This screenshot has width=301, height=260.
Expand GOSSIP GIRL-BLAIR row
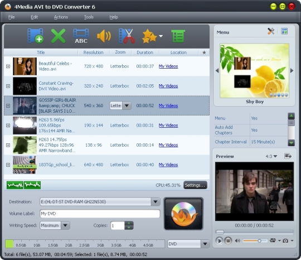click(8, 105)
